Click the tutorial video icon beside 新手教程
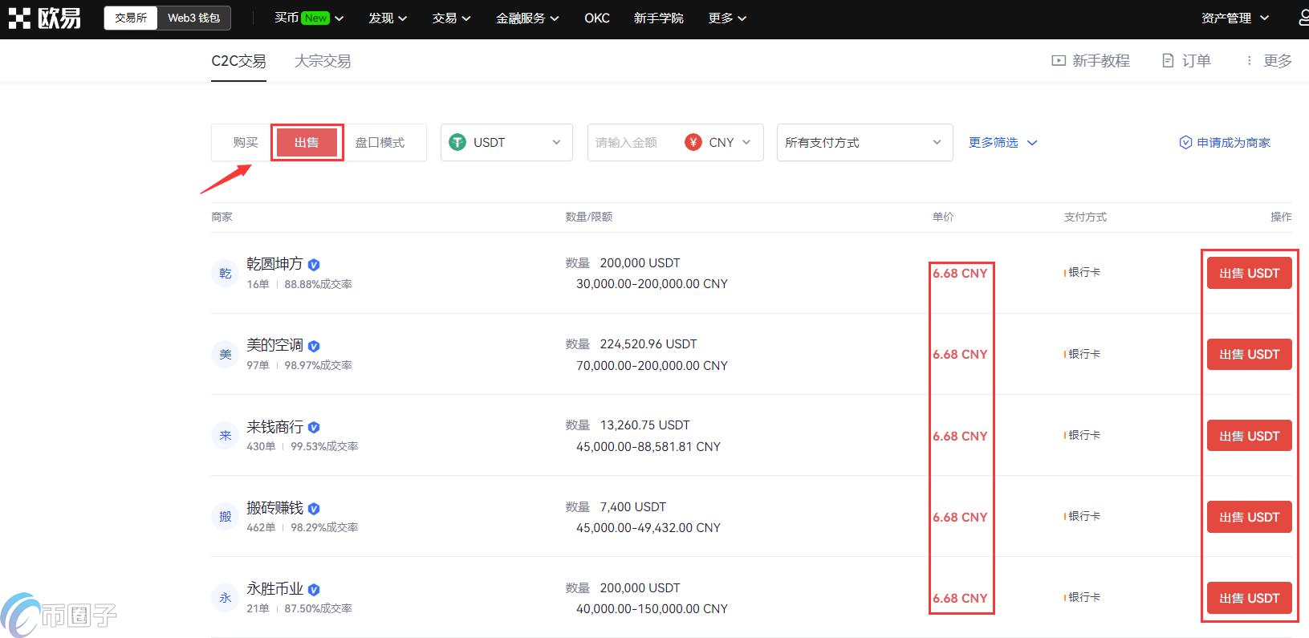The image size is (1309, 638). click(x=1059, y=61)
